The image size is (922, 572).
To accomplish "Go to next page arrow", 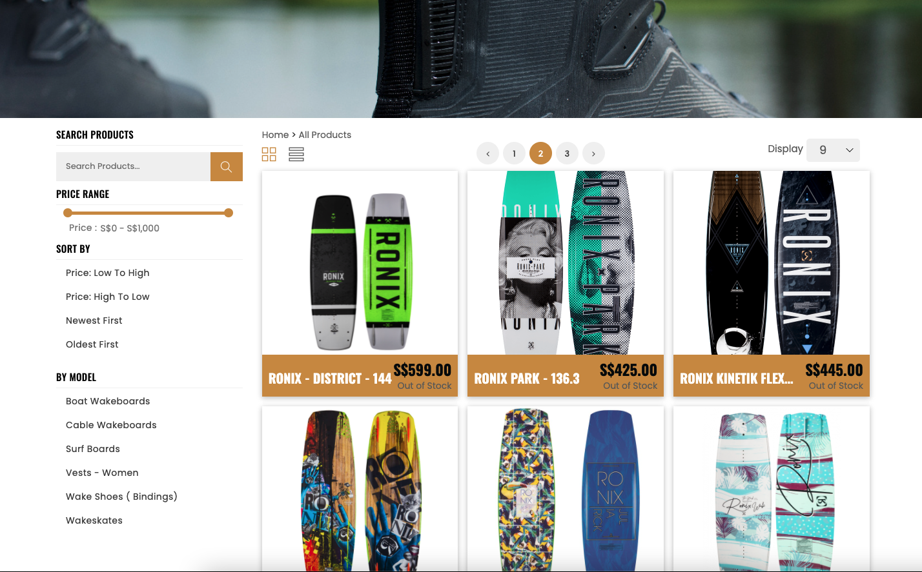I will click(593, 153).
